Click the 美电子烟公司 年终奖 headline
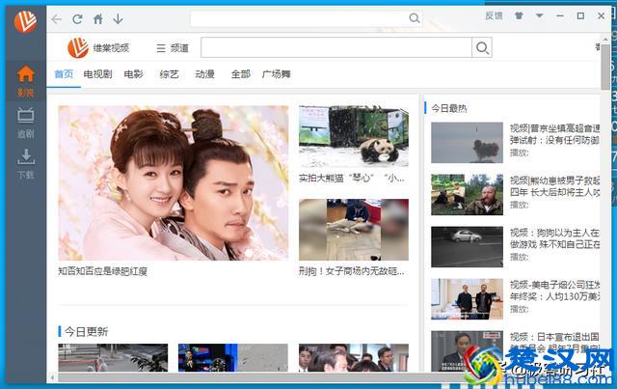Image resolution: width=617 pixels, height=389 pixels. [555, 291]
